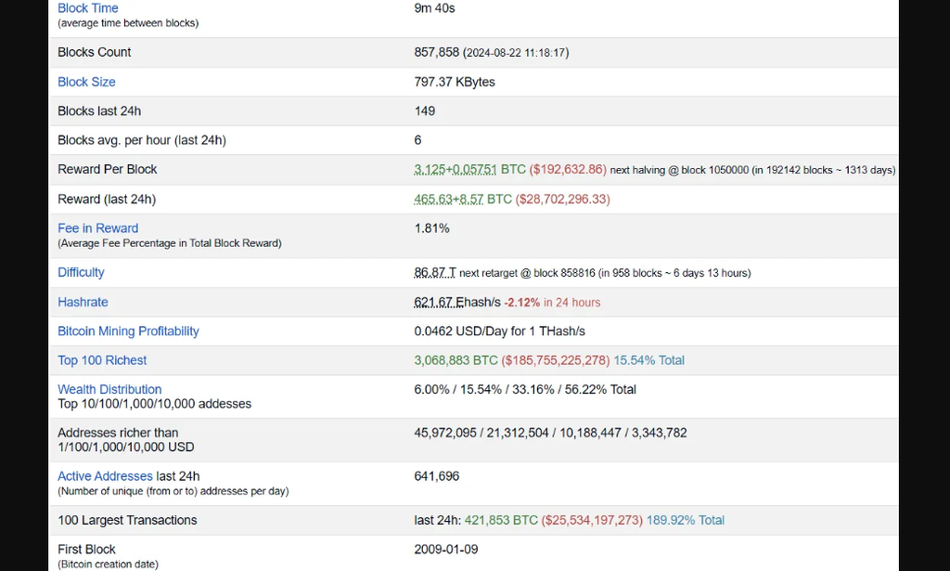Open the Hashrate link

tap(83, 302)
